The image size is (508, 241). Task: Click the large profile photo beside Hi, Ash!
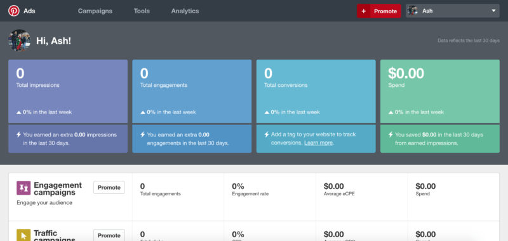tap(20, 41)
